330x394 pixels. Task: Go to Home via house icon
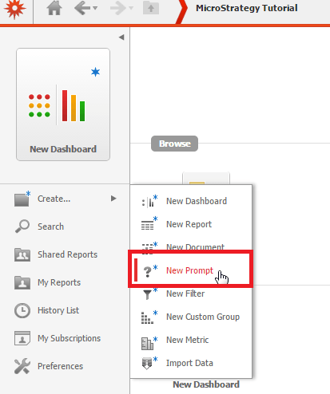(54, 8)
